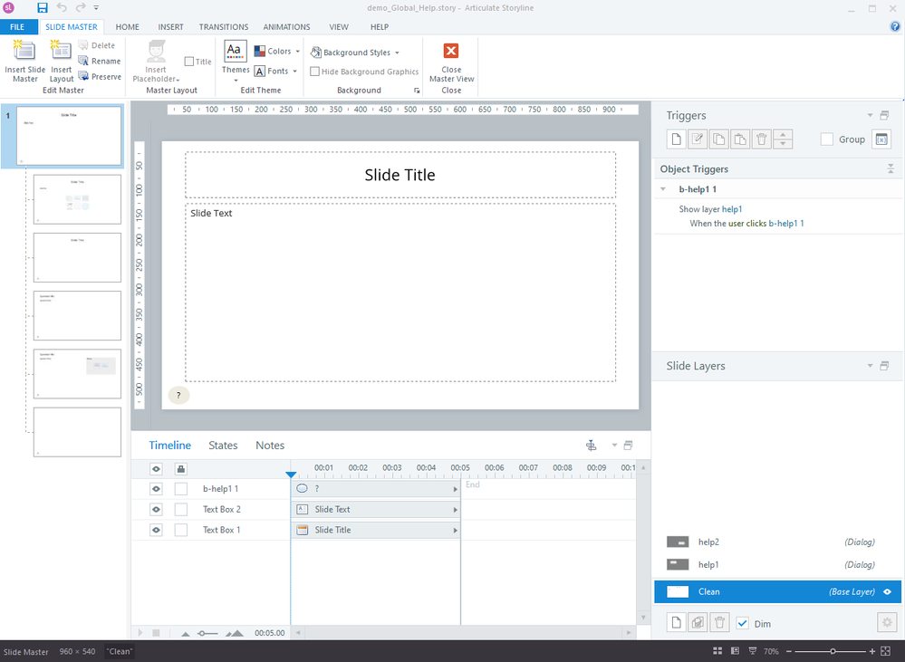Collapse the b-help1 1 trigger group
905x662 pixels.
[663, 189]
